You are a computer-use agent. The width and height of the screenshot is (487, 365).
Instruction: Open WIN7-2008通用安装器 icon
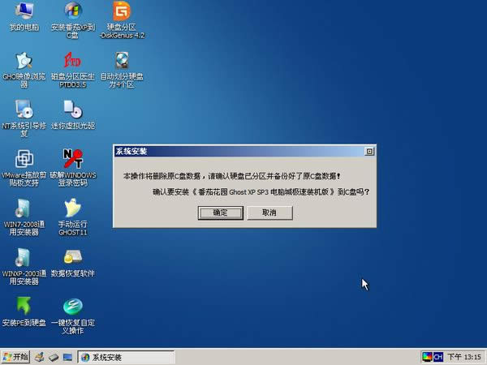pyautogui.click(x=24, y=208)
